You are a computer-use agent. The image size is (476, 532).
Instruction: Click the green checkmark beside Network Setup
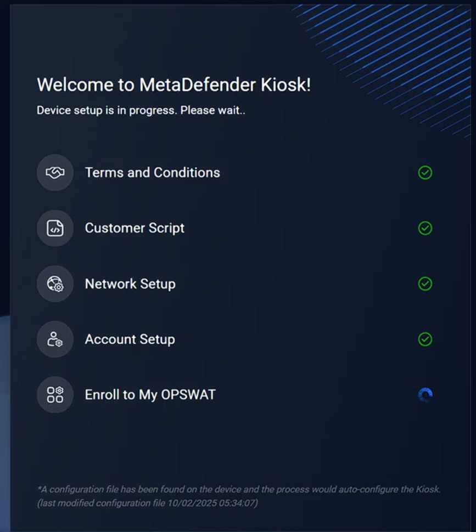pyautogui.click(x=425, y=284)
